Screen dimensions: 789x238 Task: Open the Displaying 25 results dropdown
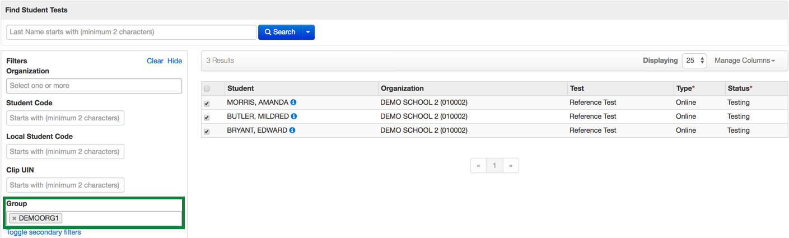coord(694,60)
